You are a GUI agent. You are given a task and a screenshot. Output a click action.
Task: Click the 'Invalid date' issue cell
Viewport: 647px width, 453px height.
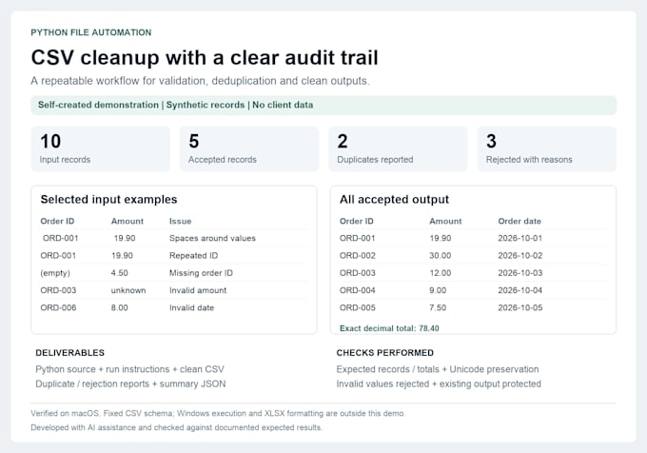point(191,307)
